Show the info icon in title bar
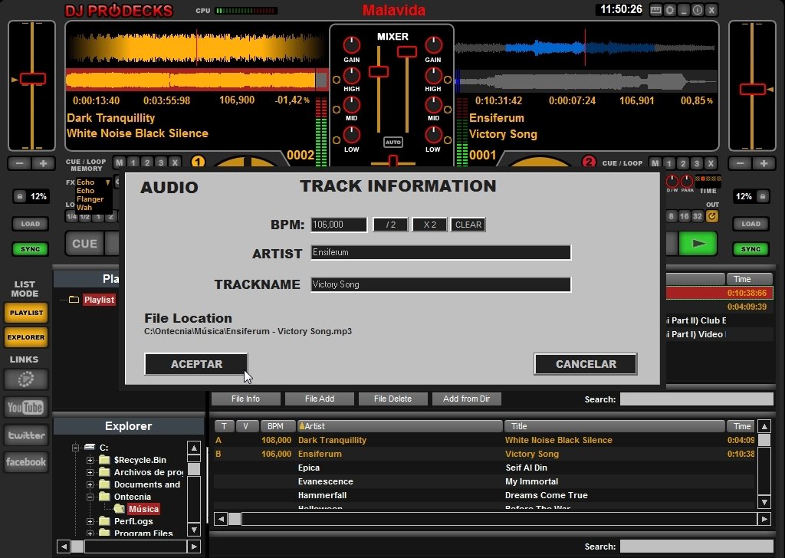 [x=698, y=10]
